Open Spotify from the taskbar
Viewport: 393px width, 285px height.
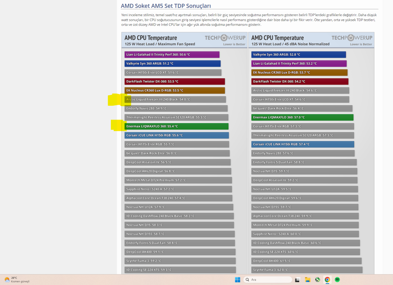(x=337, y=280)
